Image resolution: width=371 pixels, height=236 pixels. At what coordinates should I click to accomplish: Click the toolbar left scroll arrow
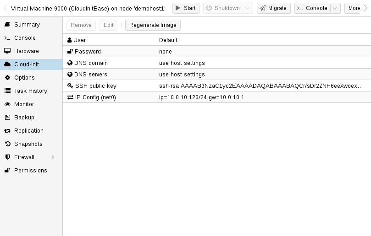click(6, 8)
